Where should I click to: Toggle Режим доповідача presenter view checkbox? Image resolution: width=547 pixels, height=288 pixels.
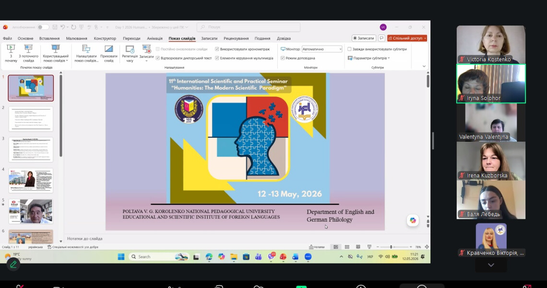tap(283, 58)
